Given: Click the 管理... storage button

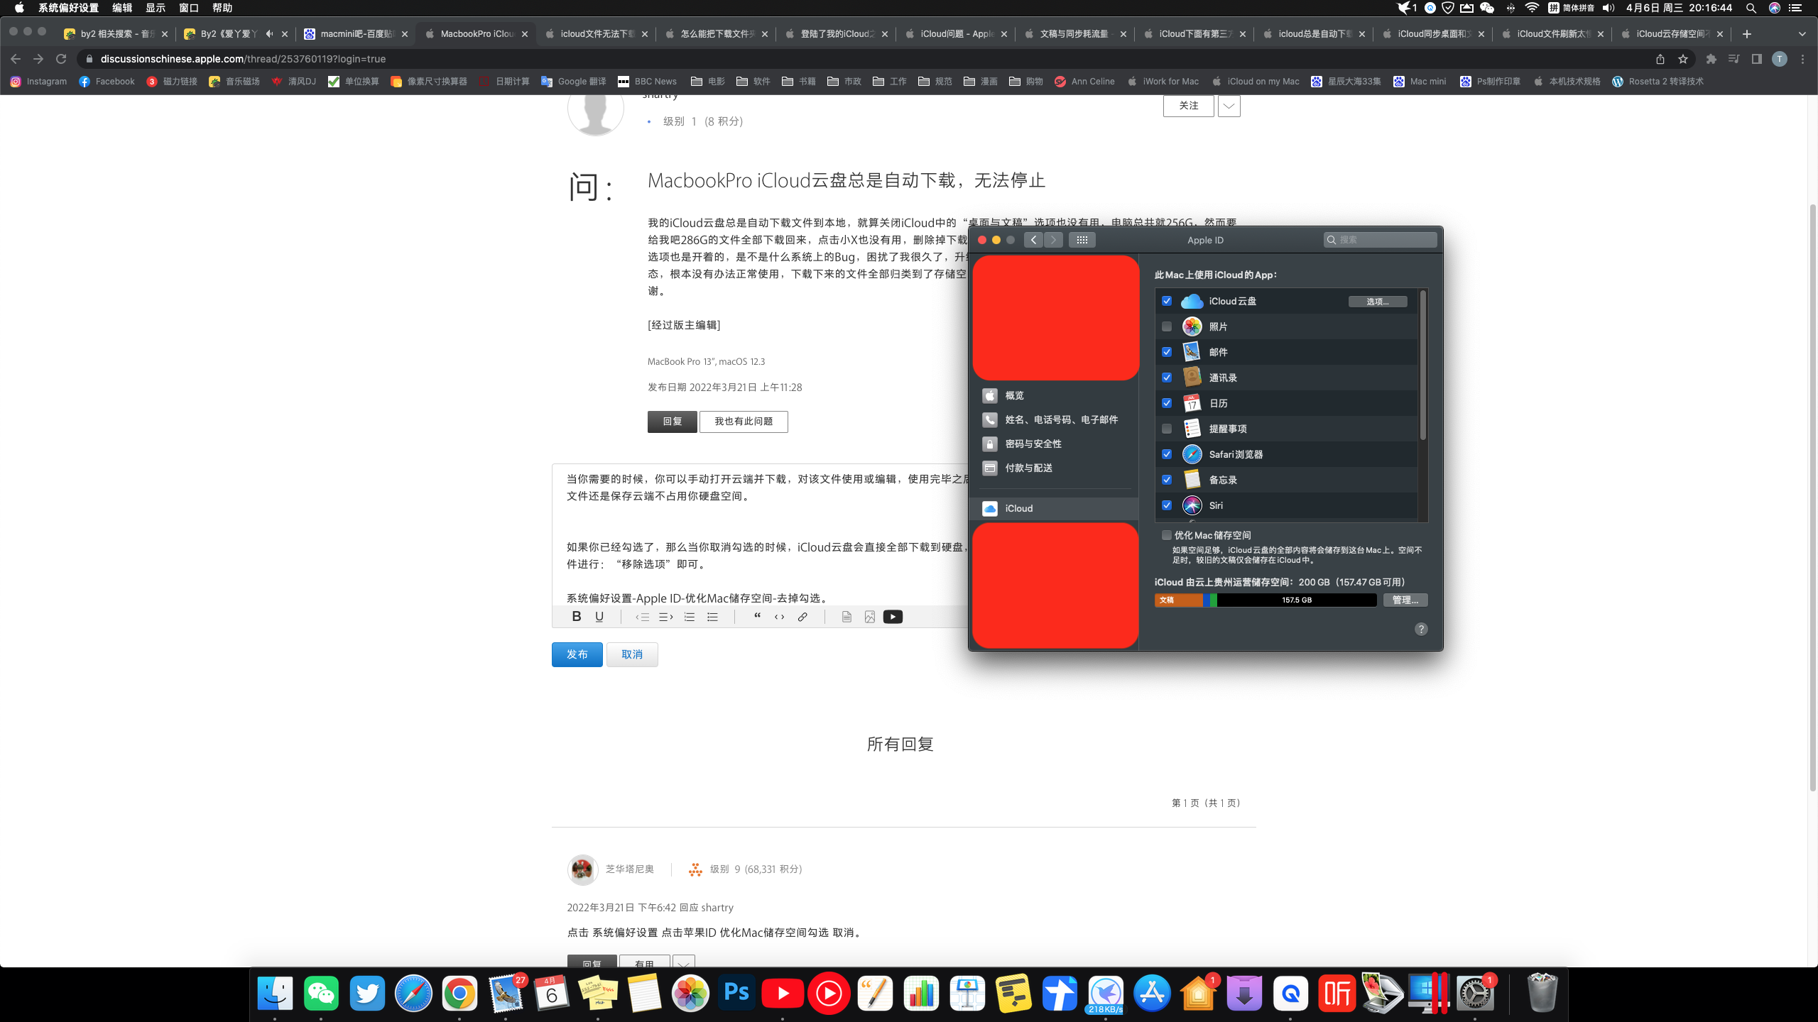Looking at the screenshot, I should tap(1405, 600).
